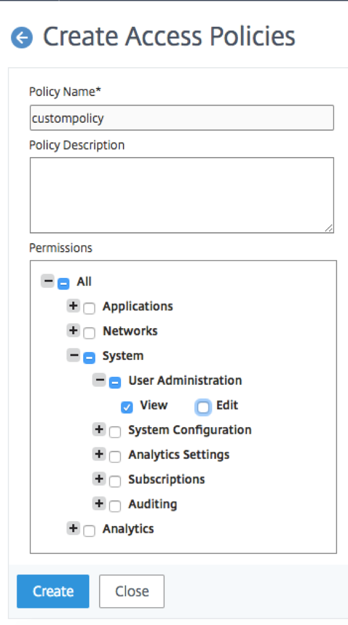Enable the Edit permission checkbox
The image size is (348, 625).
tap(203, 408)
